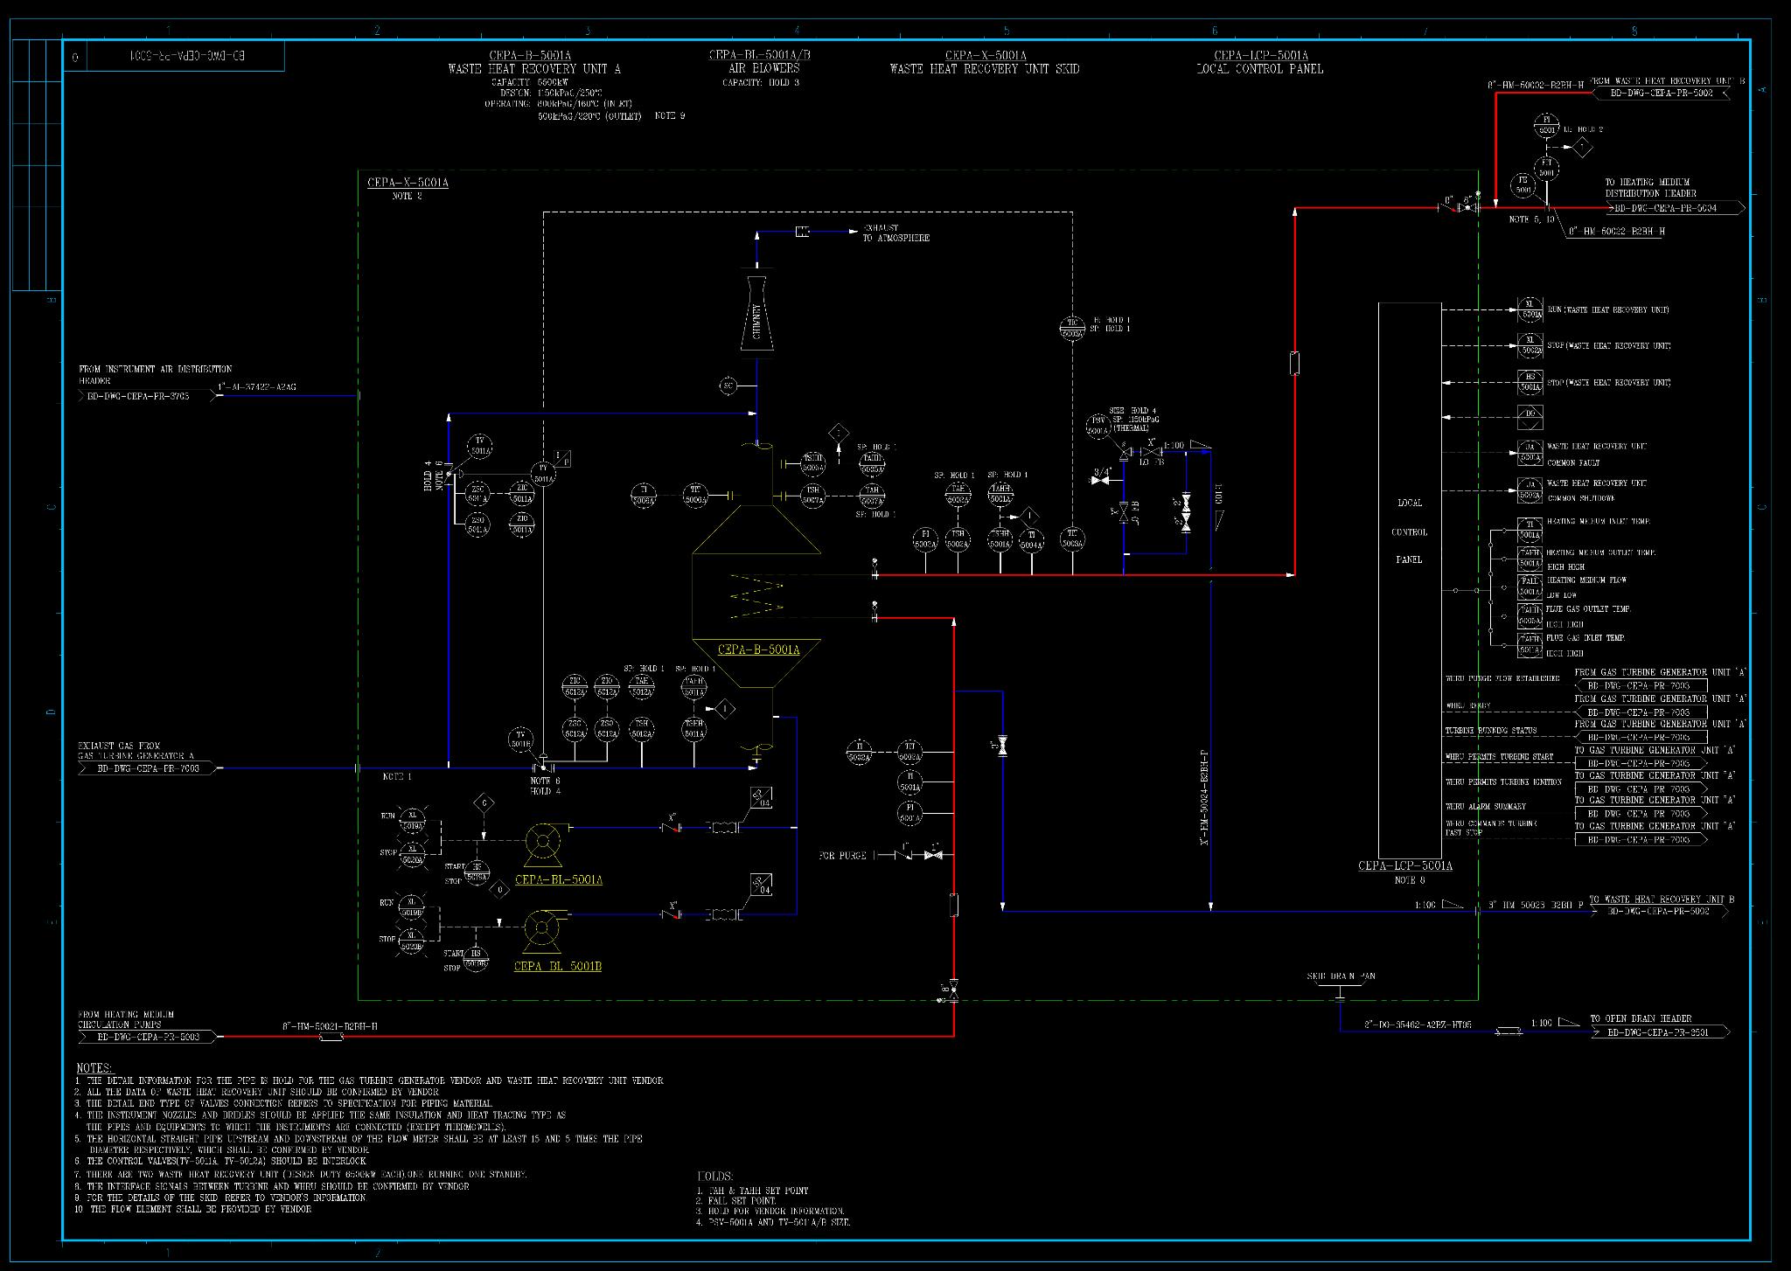
Task: Click the XL 5019A run lamp symbol
Action: coord(412,819)
